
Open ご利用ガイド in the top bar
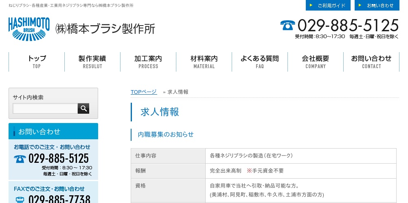pos(328,5)
